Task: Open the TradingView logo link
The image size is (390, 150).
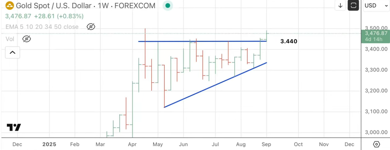Action: click(x=14, y=127)
